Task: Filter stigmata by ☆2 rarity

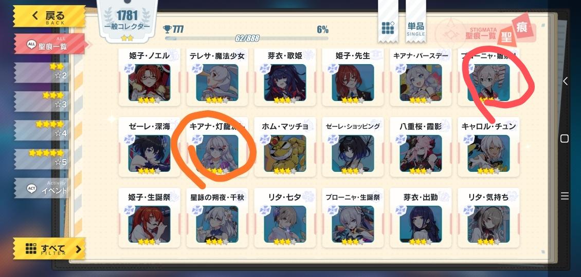Action: click(42, 72)
